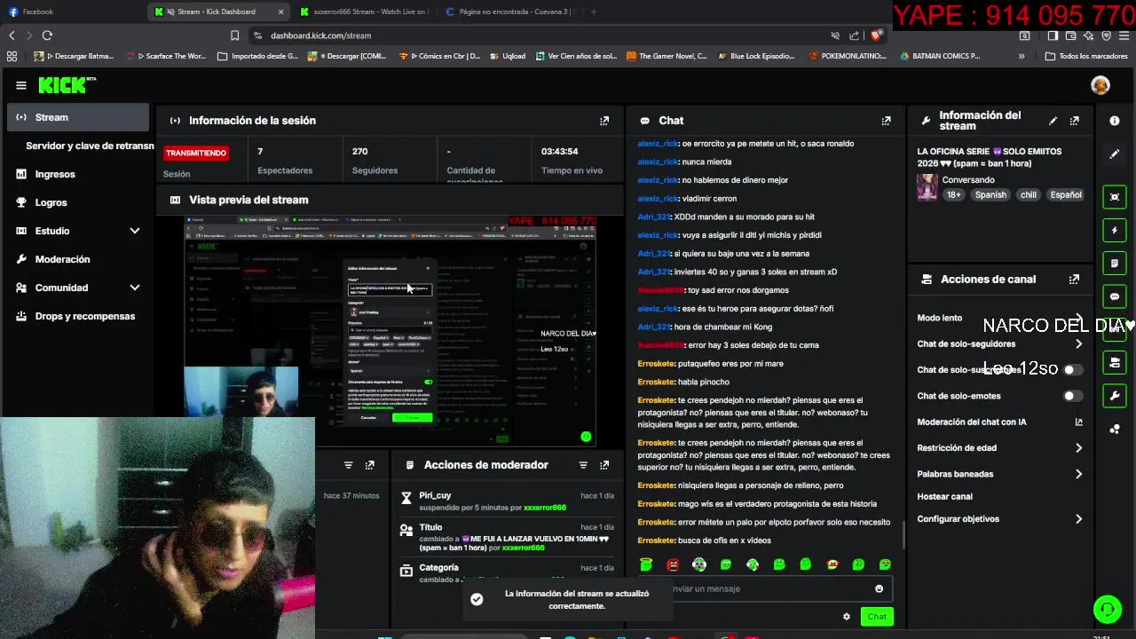
Task: Show hidden bookmarks via the overflow chevron
Action: [x=1022, y=56]
